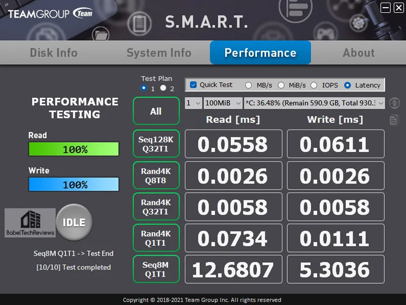
Task: Click the Seq128K read value 0.0558
Action: click(233, 144)
